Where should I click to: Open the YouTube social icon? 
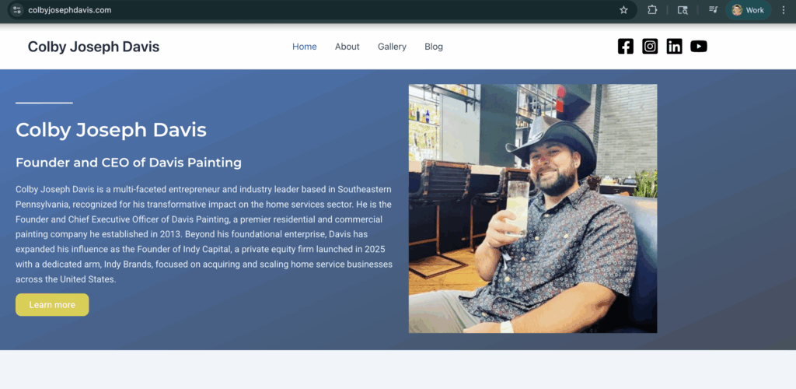(x=699, y=47)
